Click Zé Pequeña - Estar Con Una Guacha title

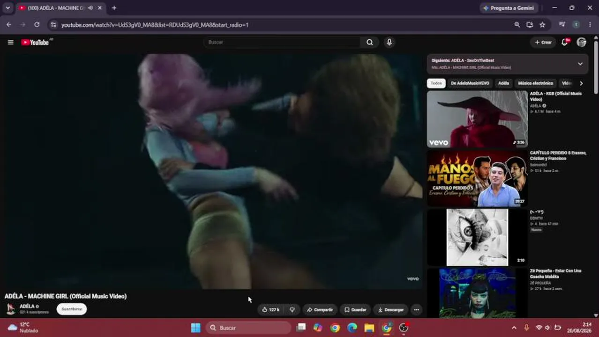[x=555, y=274]
